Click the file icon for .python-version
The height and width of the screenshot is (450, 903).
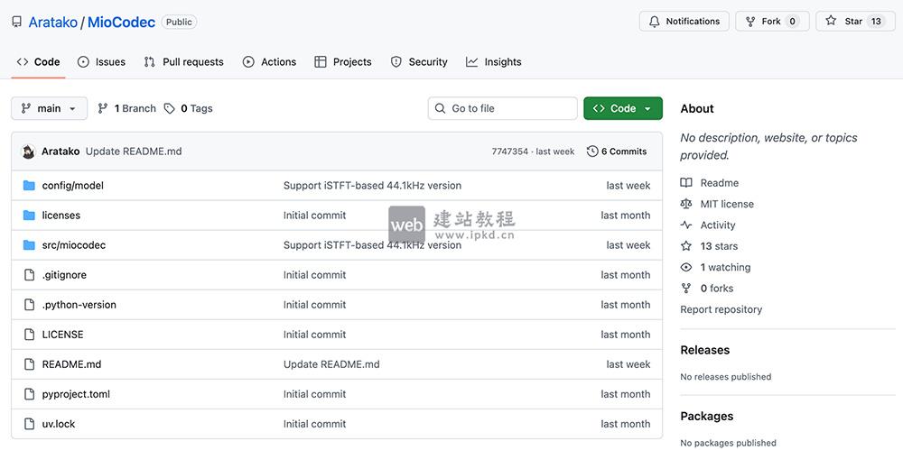(30, 305)
